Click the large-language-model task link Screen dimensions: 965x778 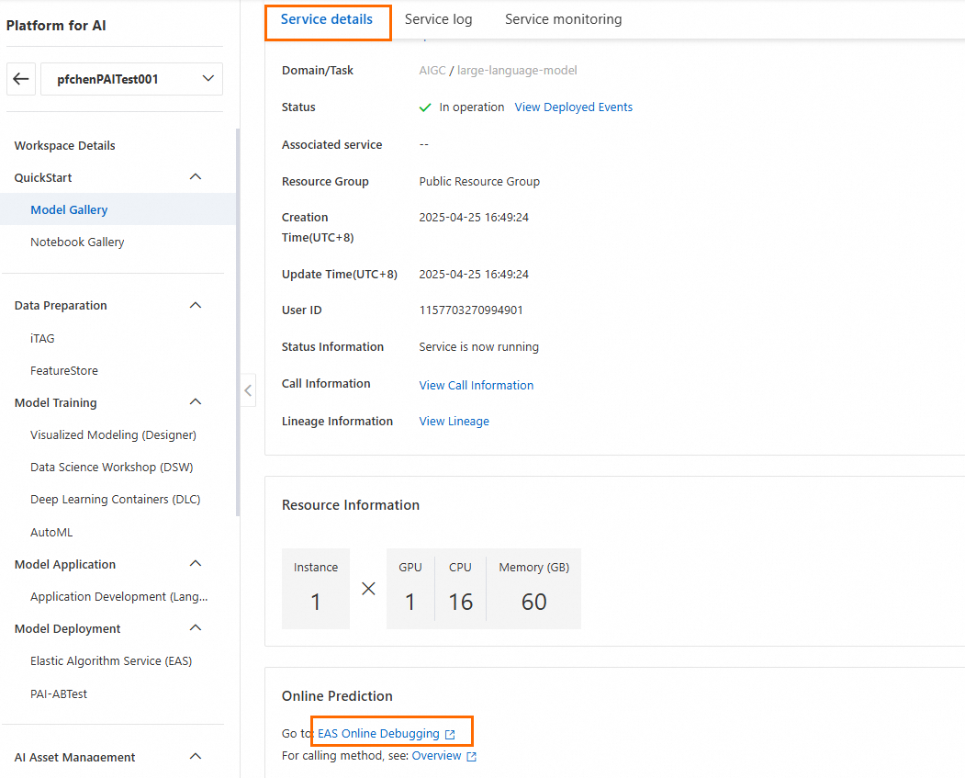tap(517, 70)
